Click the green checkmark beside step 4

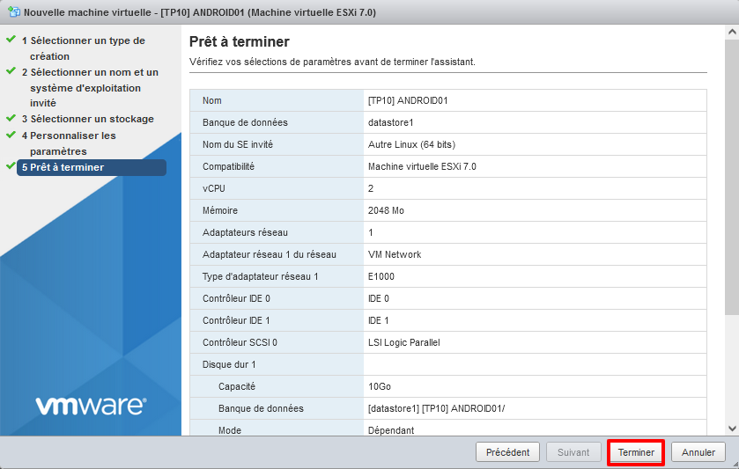pyautogui.click(x=11, y=135)
